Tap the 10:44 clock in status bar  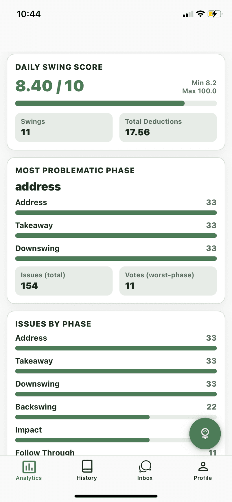point(29,14)
